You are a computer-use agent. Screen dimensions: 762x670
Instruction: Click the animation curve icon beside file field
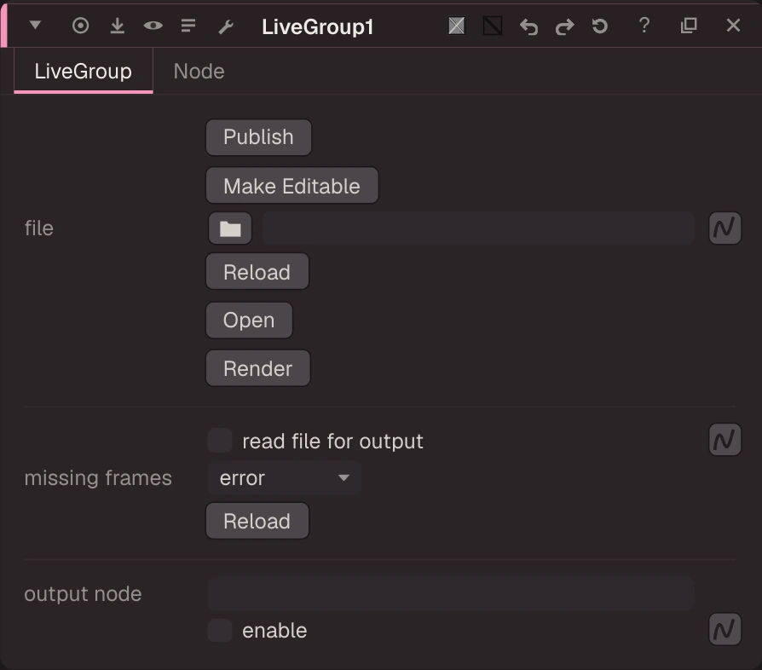[x=724, y=228]
